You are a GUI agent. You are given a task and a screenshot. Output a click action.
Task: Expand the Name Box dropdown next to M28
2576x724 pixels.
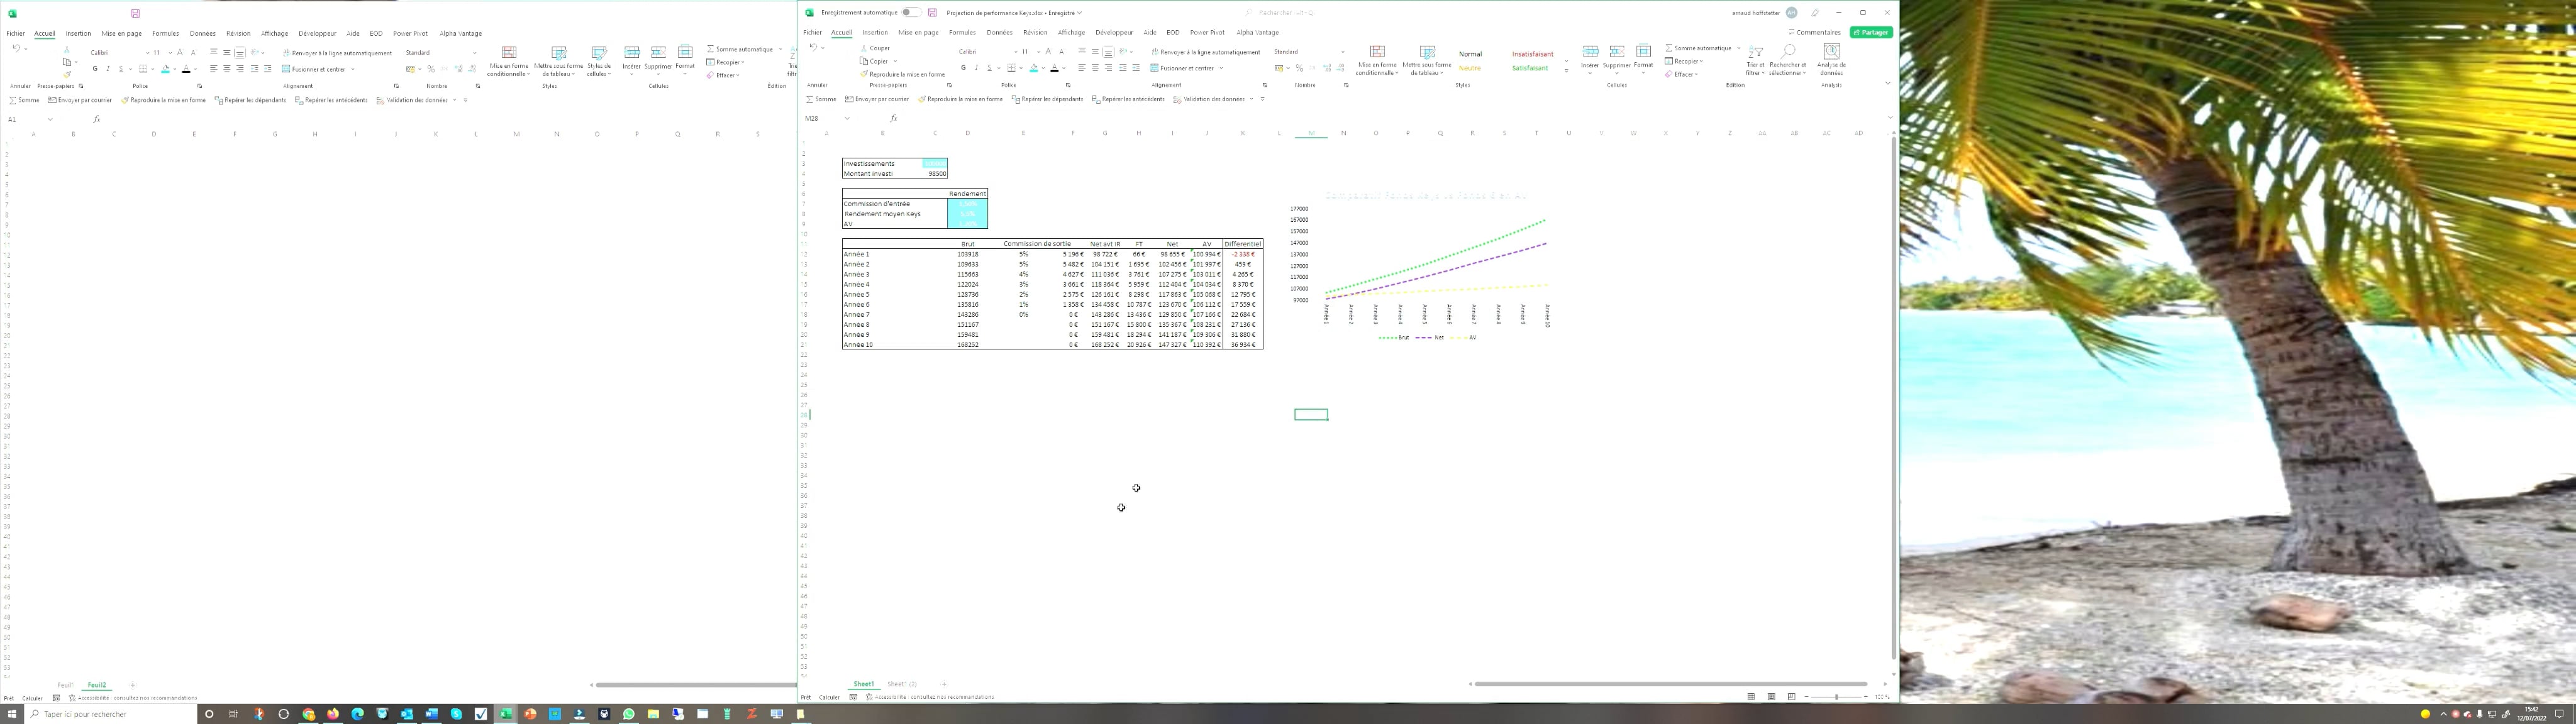coord(847,118)
